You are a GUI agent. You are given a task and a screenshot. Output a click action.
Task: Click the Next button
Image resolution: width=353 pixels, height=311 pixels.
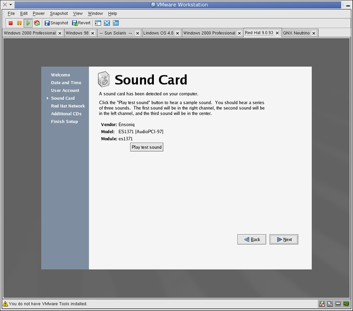(x=284, y=239)
